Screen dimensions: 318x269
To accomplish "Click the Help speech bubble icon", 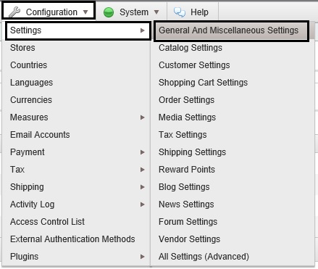I will point(180,12).
